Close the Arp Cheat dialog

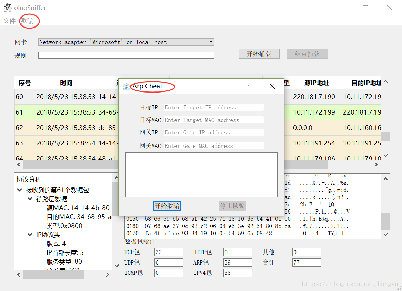[272, 86]
